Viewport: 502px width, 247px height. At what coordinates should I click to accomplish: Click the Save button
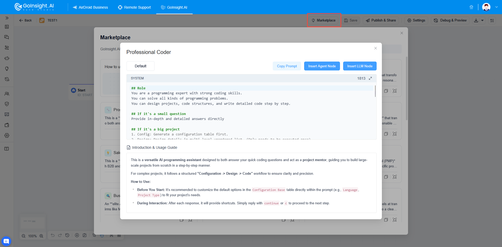tap(351, 20)
